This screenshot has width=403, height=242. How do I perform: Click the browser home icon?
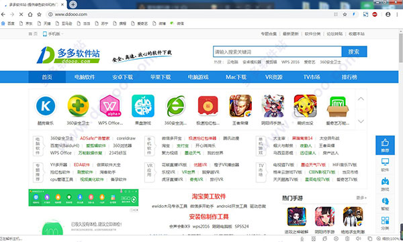point(30,14)
